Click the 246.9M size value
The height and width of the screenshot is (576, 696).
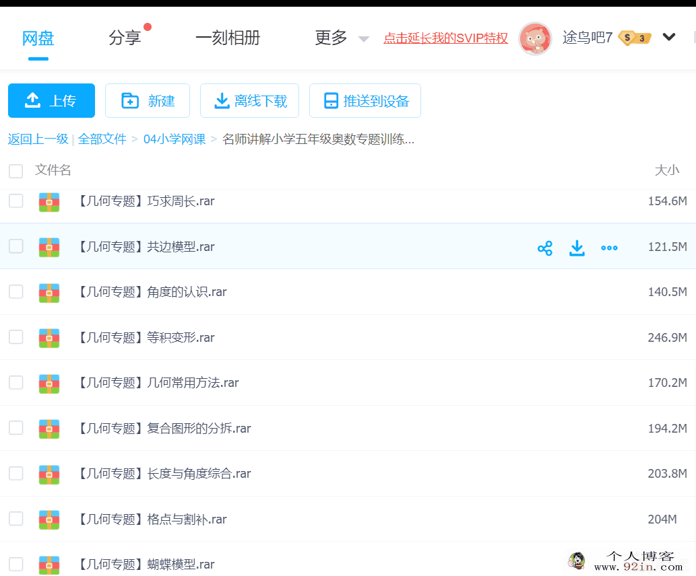[x=667, y=338]
